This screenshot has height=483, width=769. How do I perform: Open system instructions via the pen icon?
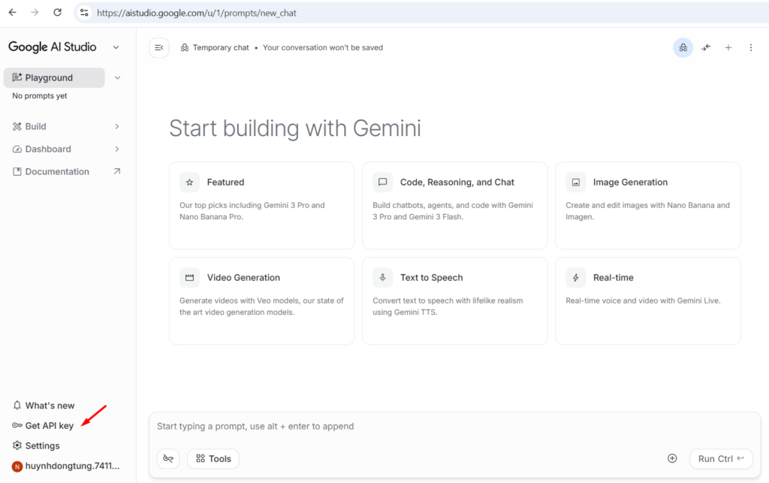(x=168, y=458)
